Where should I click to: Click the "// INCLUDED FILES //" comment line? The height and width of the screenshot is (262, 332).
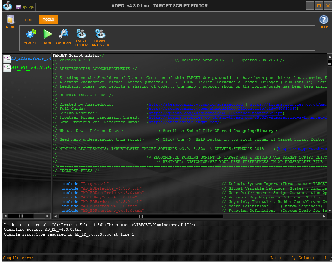coord(76,171)
